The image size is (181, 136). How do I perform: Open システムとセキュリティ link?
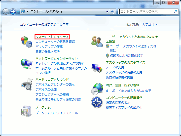(x=52, y=37)
